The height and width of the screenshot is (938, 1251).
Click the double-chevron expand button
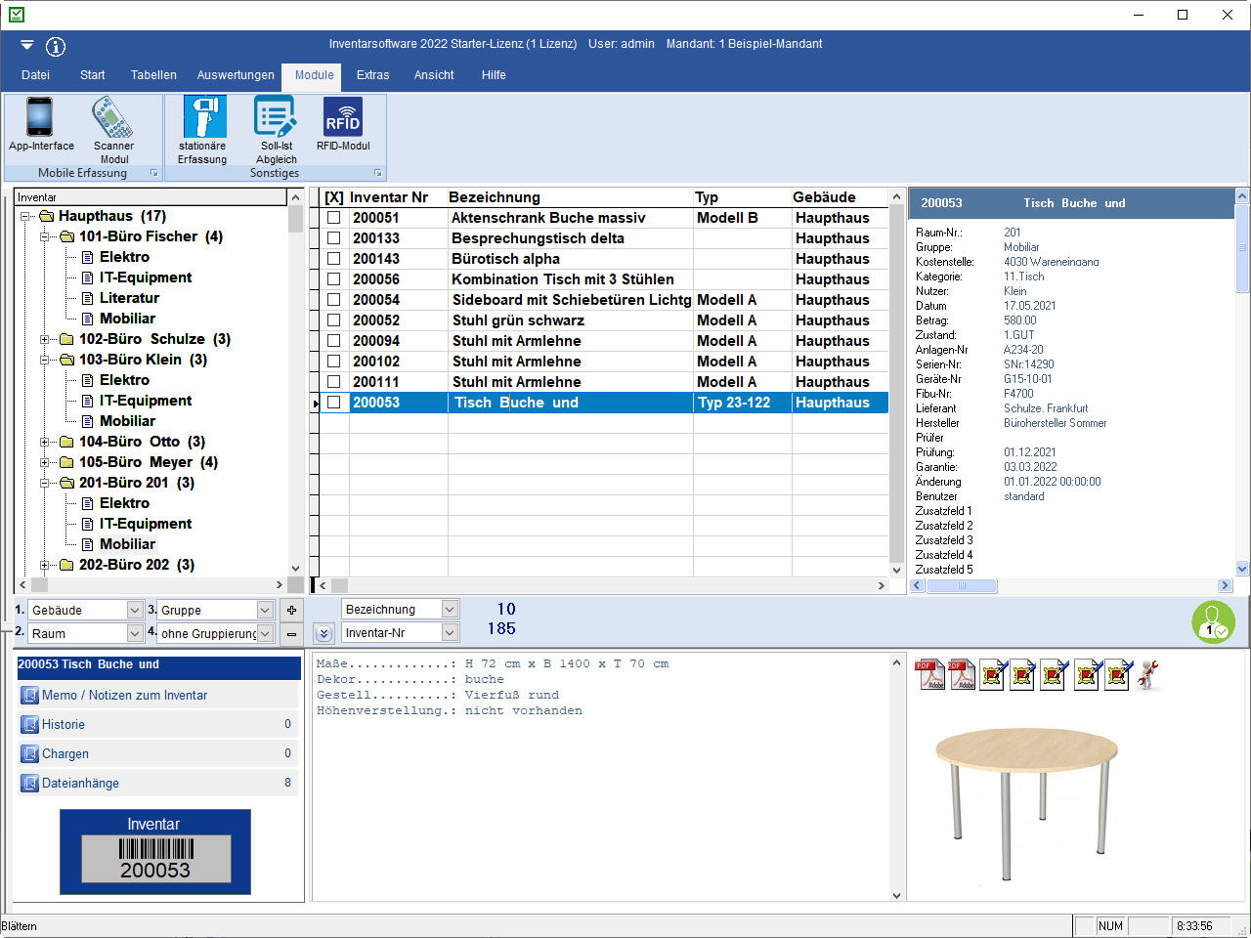coord(324,633)
